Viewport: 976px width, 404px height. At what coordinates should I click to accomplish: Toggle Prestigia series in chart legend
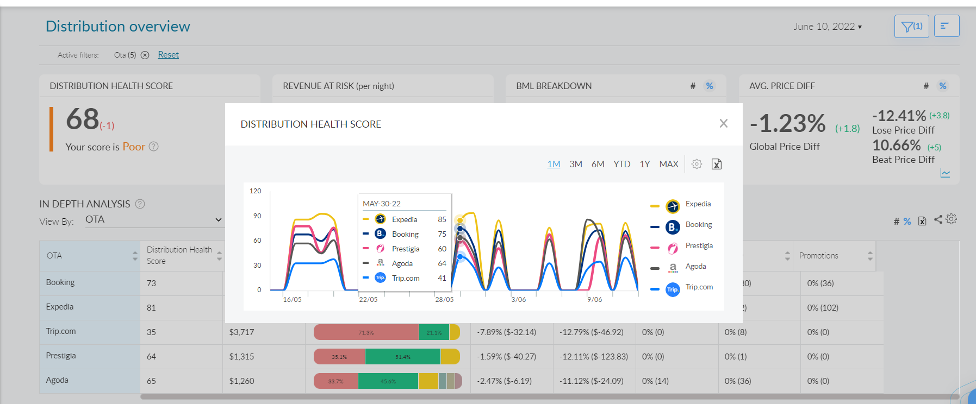pos(682,247)
